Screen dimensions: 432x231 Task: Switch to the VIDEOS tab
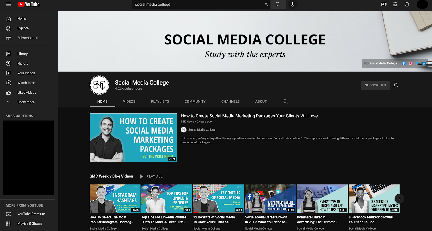point(129,101)
